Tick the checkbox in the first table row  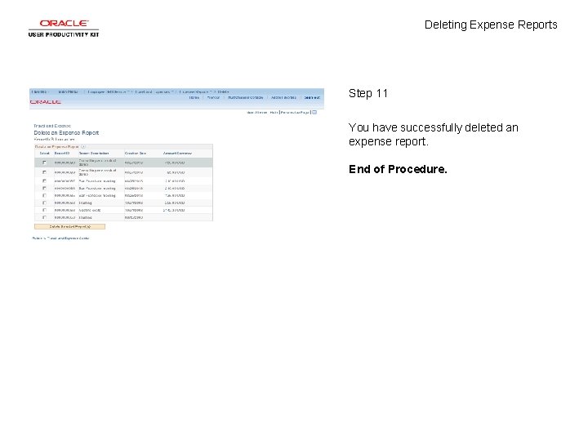(x=44, y=163)
